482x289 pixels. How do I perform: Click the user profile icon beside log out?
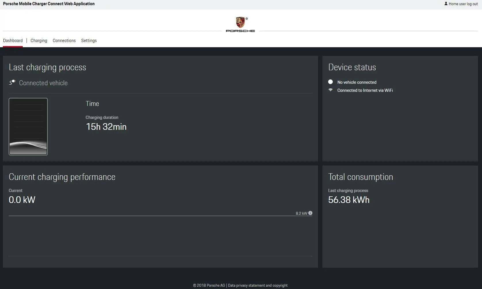point(446,4)
